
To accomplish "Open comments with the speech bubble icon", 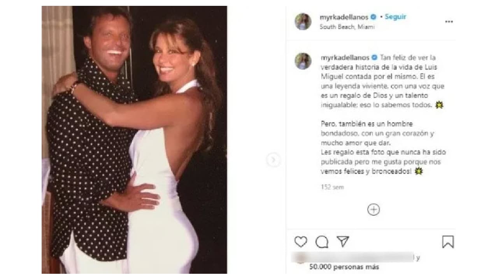I will 321,241.
